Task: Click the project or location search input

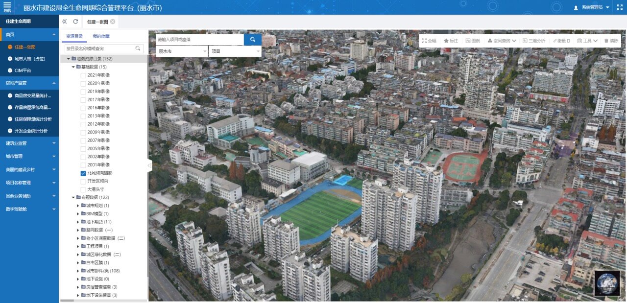Action: pos(200,39)
